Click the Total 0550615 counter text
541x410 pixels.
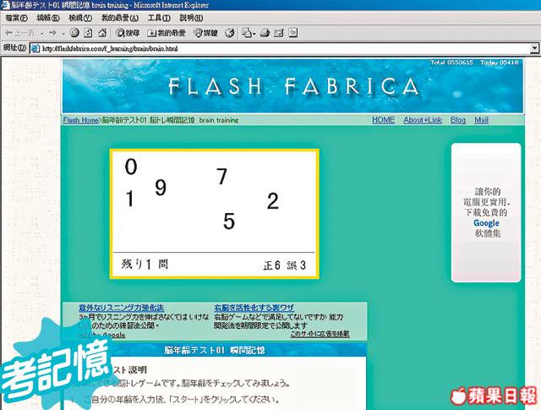coord(451,63)
